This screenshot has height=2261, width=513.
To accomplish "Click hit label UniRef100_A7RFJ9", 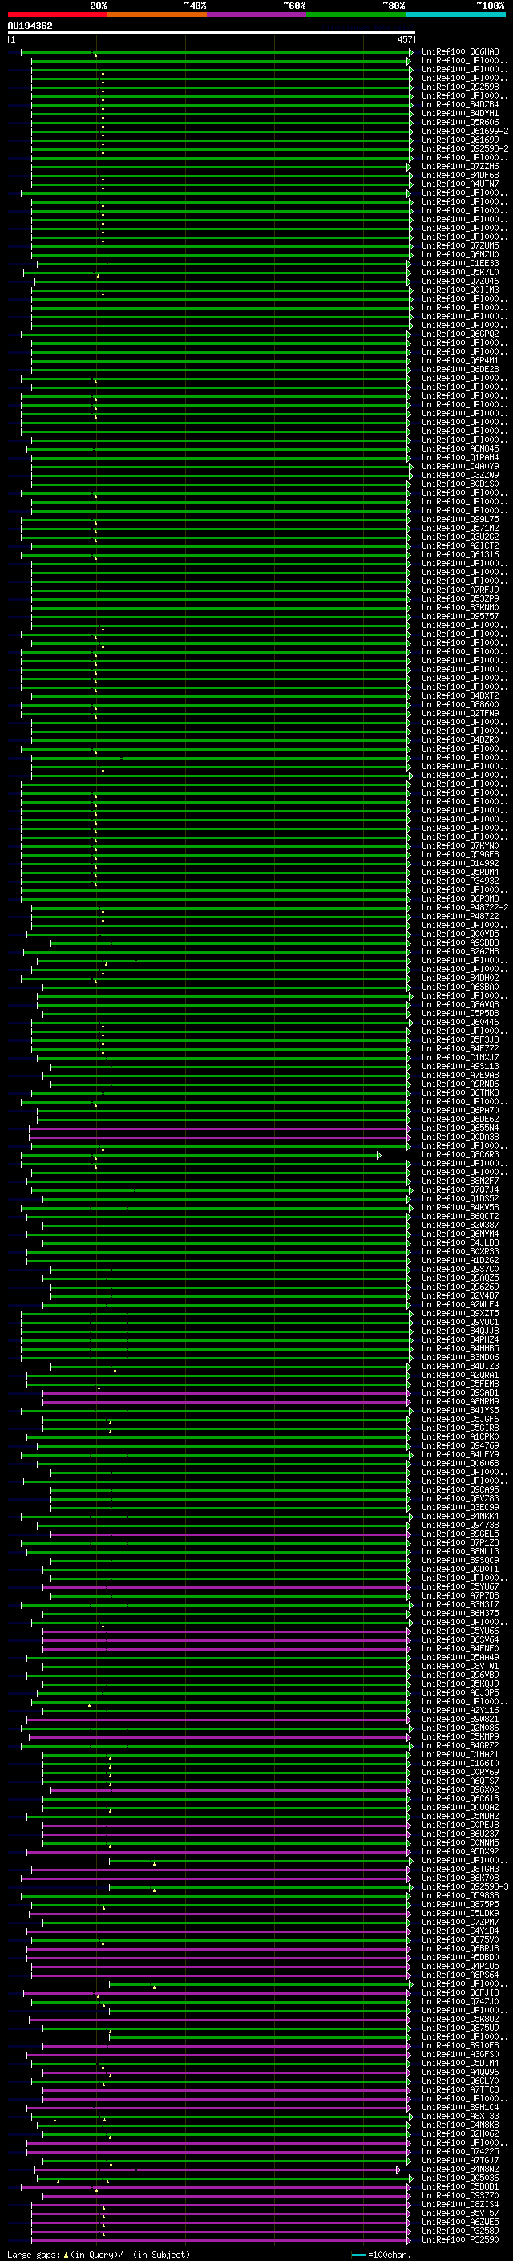I will 459,590.
